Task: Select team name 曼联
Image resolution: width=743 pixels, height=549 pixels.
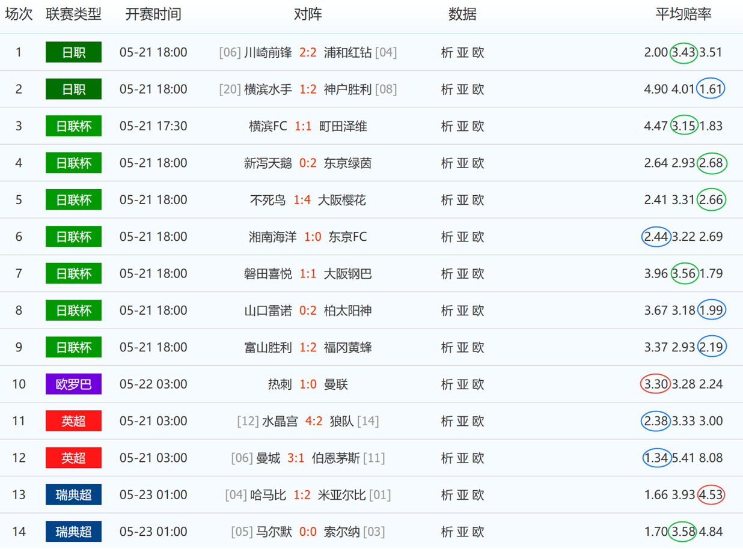Action: tap(336, 384)
